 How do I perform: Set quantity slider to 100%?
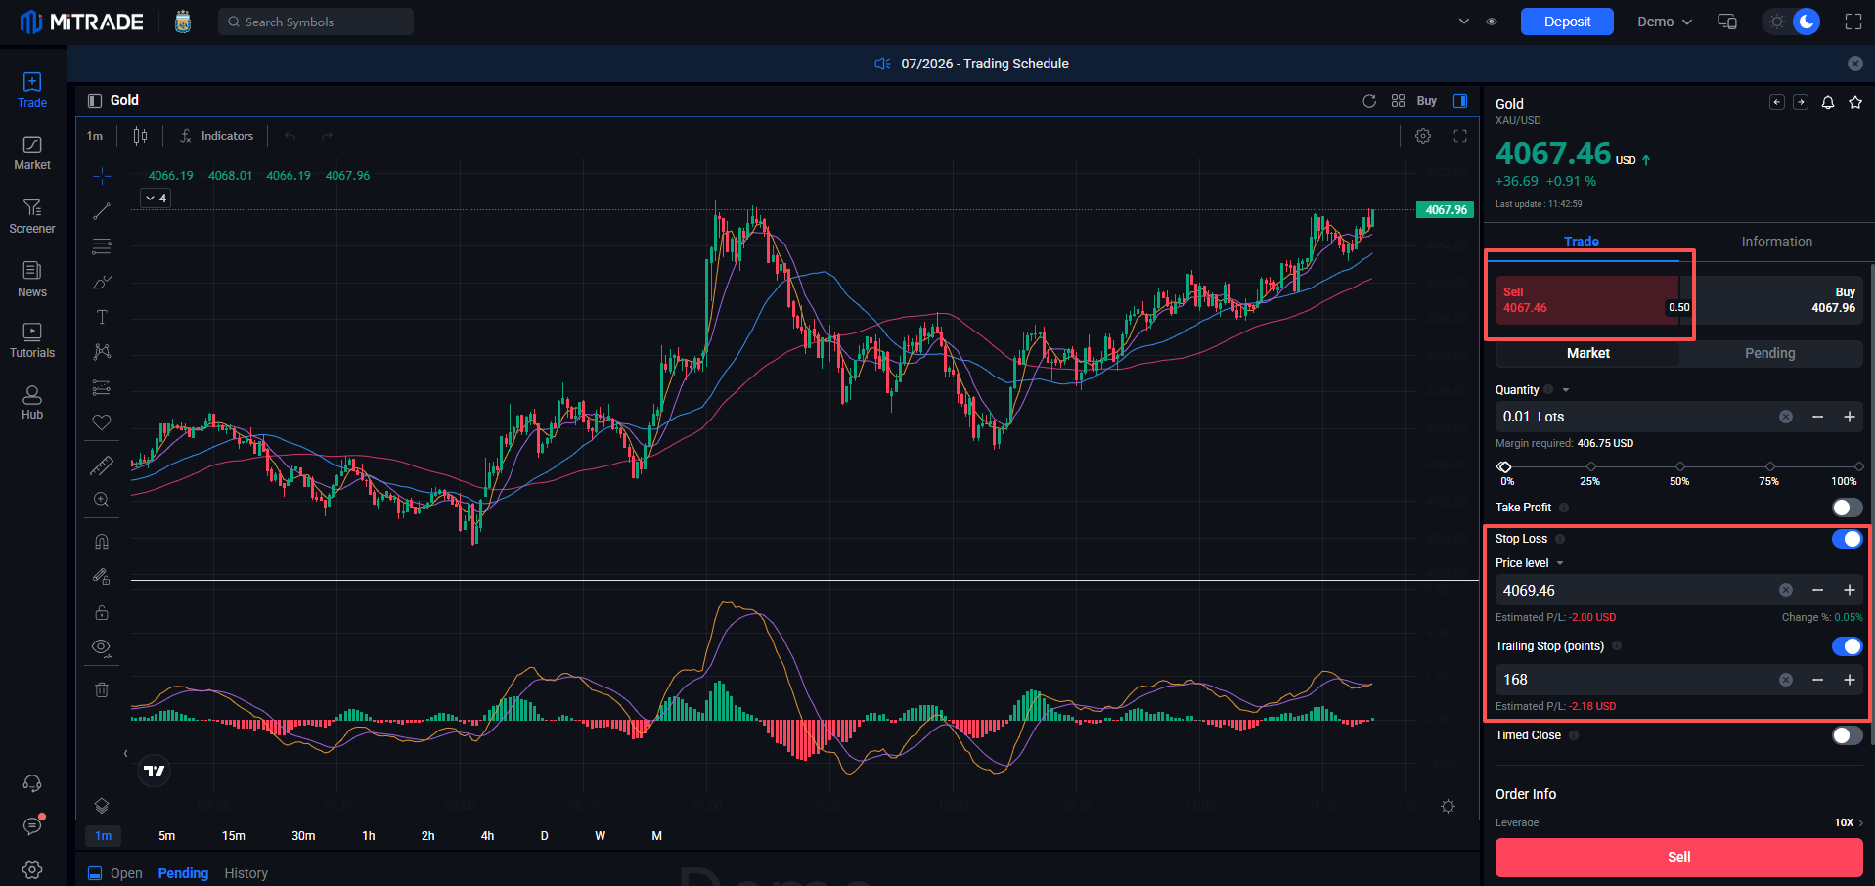(1858, 467)
